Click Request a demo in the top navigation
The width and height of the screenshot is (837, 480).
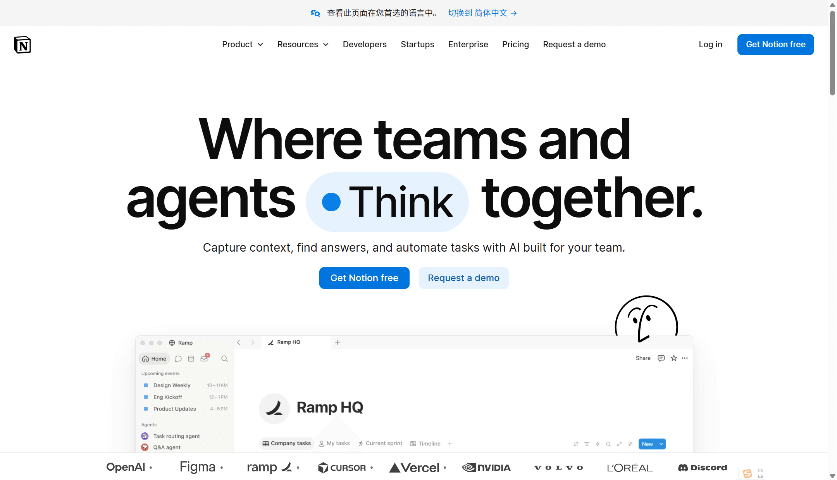(x=574, y=45)
